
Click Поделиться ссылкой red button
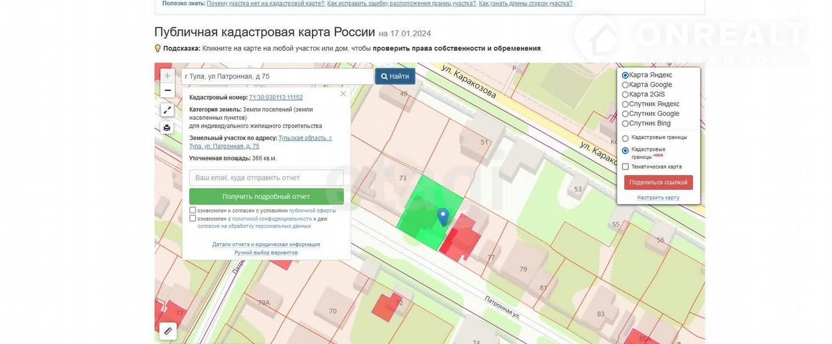point(658,183)
